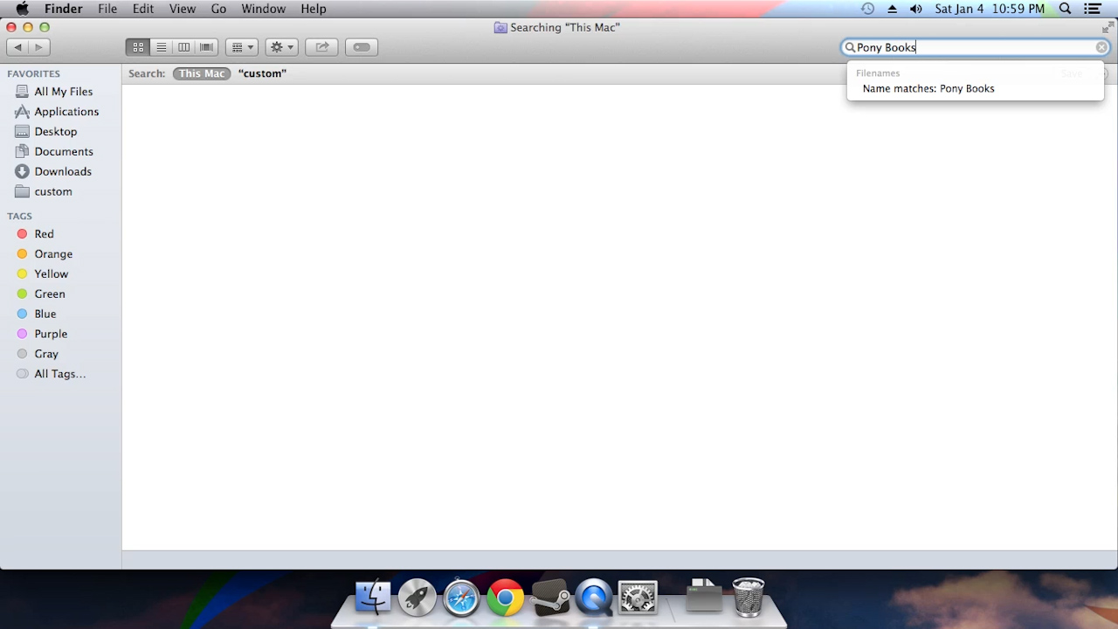The image size is (1118, 629).
Task: Launch Safari from the Dock
Action: click(461, 598)
